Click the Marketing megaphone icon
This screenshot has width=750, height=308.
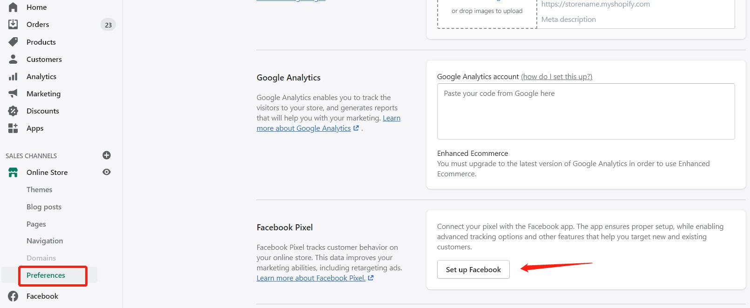(x=13, y=94)
